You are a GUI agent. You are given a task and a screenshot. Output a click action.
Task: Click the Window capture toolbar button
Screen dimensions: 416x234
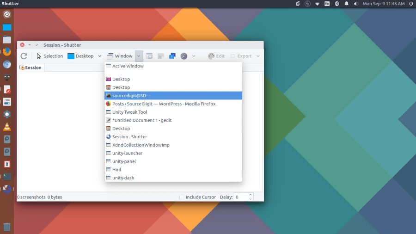click(x=120, y=56)
